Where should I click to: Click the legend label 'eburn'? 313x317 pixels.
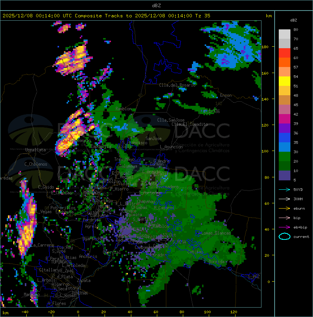[299, 209]
